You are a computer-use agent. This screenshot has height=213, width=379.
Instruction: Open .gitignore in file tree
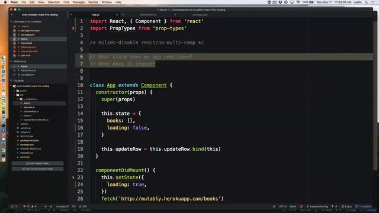[x=25, y=133]
